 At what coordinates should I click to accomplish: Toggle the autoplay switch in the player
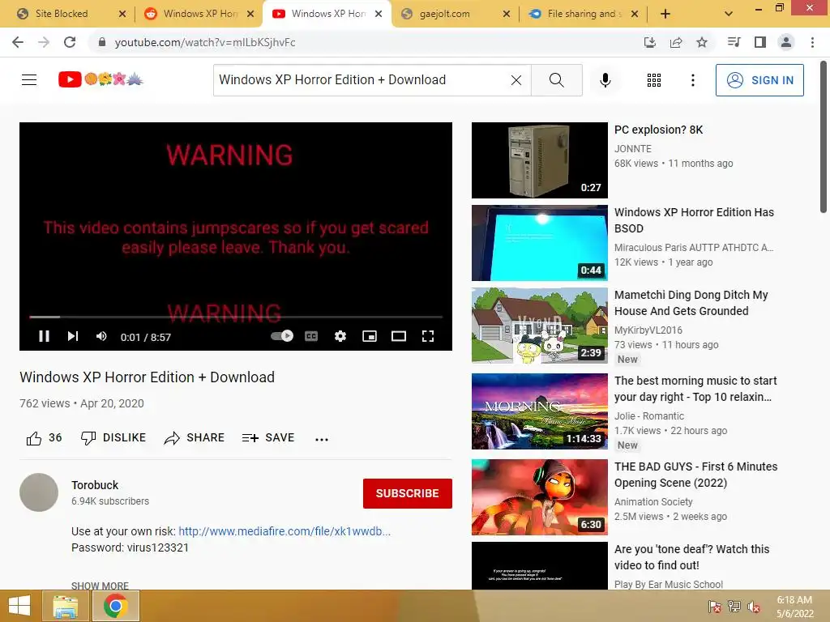point(281,336)
